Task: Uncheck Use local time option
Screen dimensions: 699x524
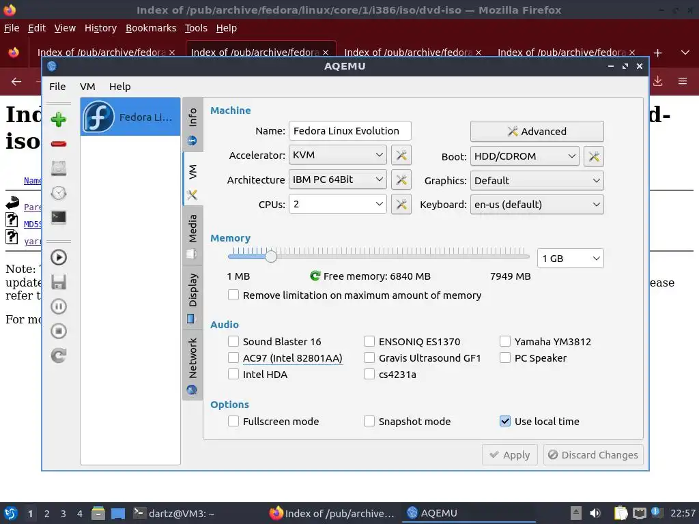Action: (505, 421)
